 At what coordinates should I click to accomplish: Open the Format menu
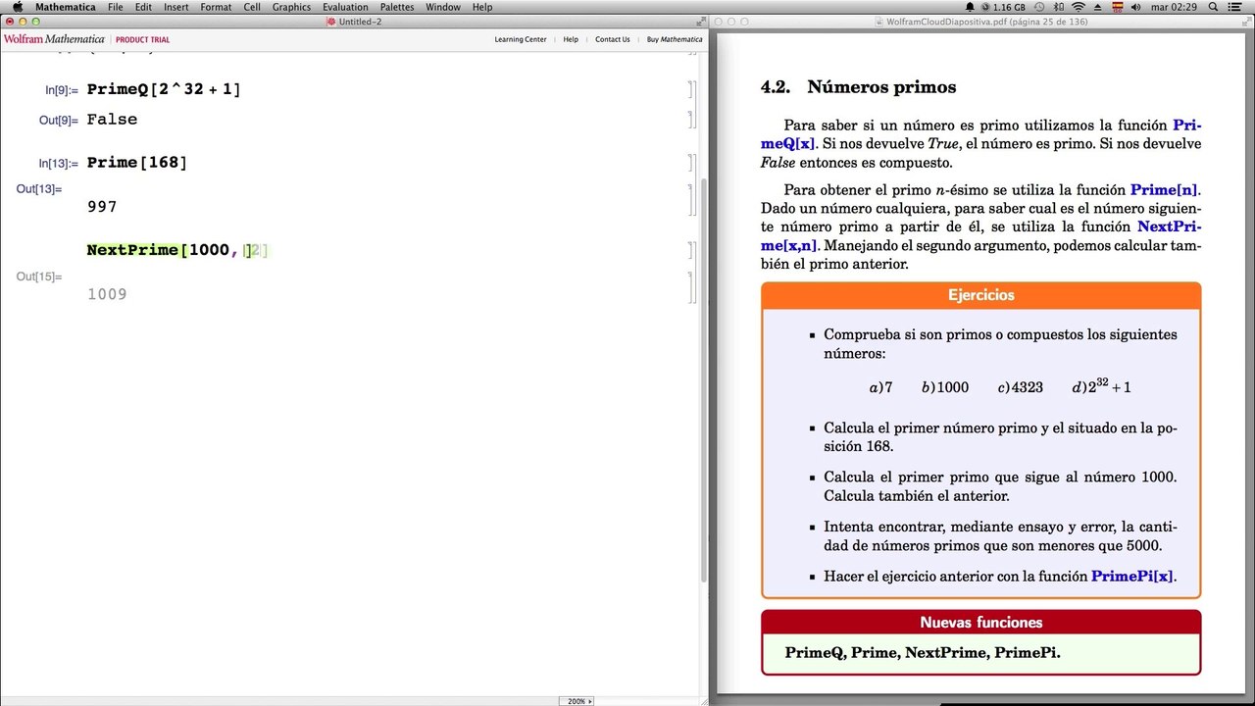point(216,7)
